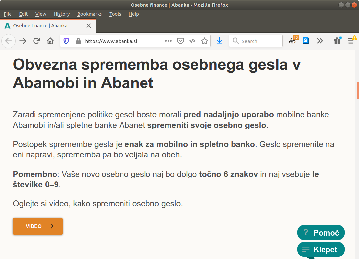The width and height of the screenshot is (359, 259).
Task: Open tracking protection shield info
Action: [x=66, y=41]
